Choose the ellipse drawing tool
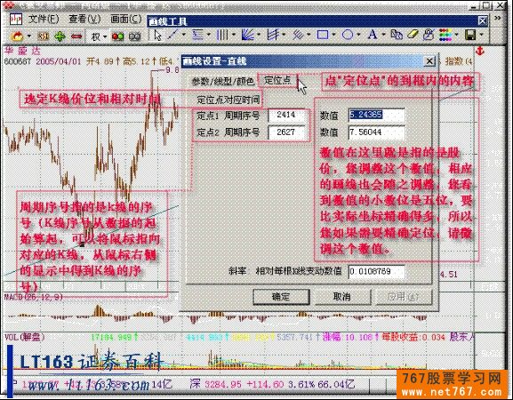 click(348, 35)
